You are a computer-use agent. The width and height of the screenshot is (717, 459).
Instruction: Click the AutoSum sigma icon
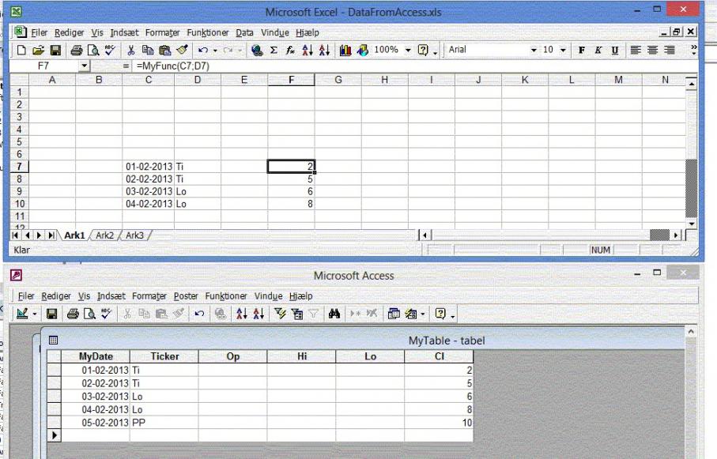[x=274, y=51]
